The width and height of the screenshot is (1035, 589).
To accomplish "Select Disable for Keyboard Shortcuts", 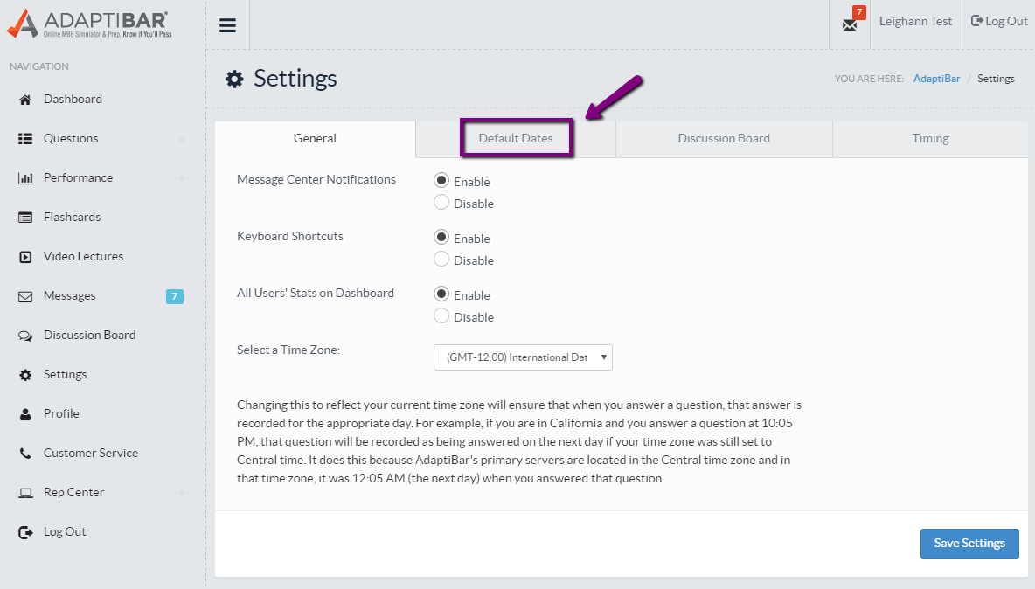I will point(441,260).
